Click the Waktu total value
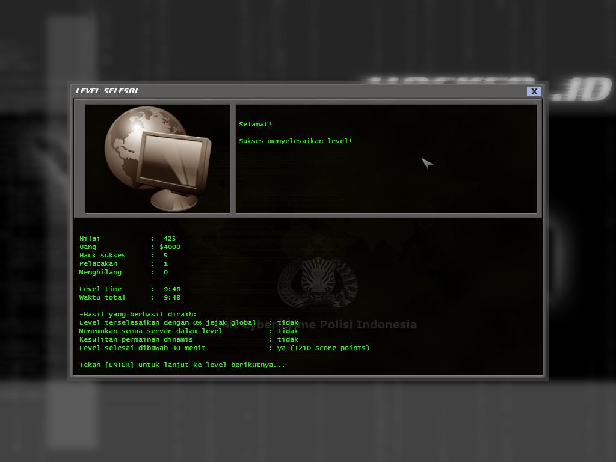This screenshot has height=462, width=616. coord(171,297)
